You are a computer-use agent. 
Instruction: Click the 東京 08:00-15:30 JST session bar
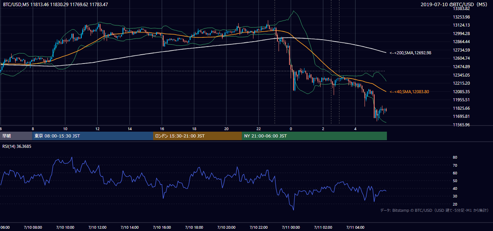coord(93,136)
